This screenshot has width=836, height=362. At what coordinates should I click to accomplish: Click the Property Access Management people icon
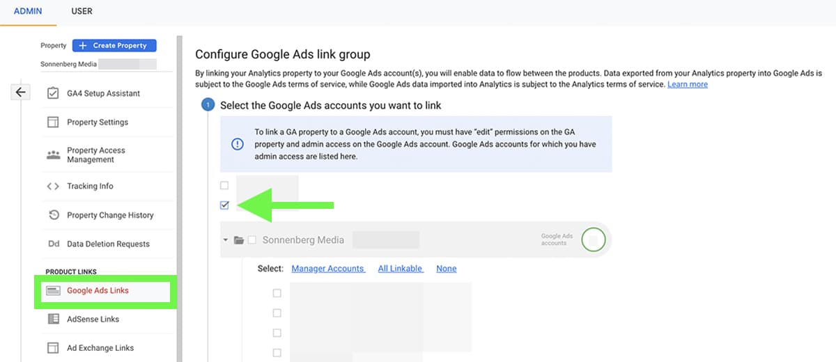point(53,155)
